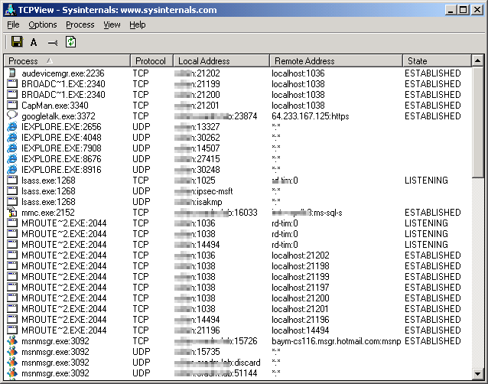488x384 pixels.
Task: Click remote address localhost:21197
Action: click(x=301, y=288)
